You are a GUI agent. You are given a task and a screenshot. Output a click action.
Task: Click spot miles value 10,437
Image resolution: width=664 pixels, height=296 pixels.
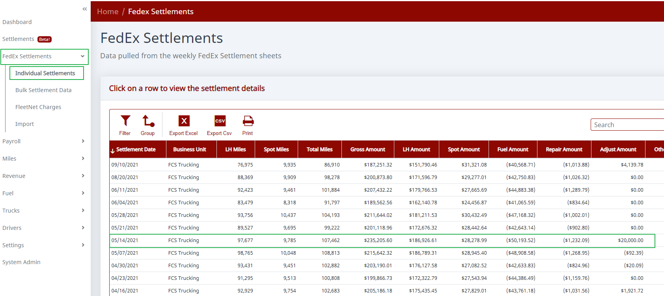(288, 215)
